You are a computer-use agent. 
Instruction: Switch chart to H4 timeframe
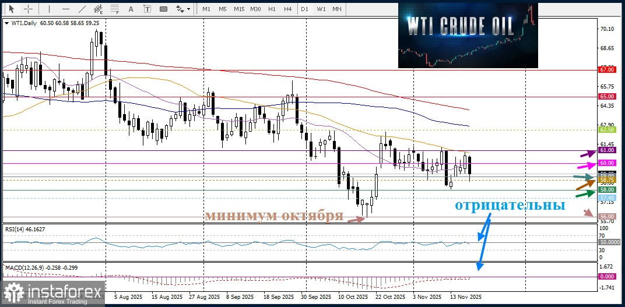point(287,9)
